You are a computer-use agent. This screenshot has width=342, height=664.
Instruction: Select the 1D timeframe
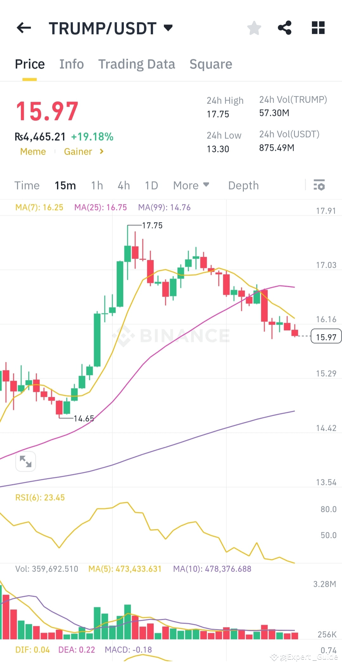coord(151,186)
